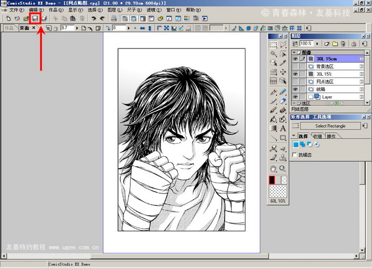Choose the New Selection mode button
The width and height of the screenshot is (372, 269).
click(296, 144)
